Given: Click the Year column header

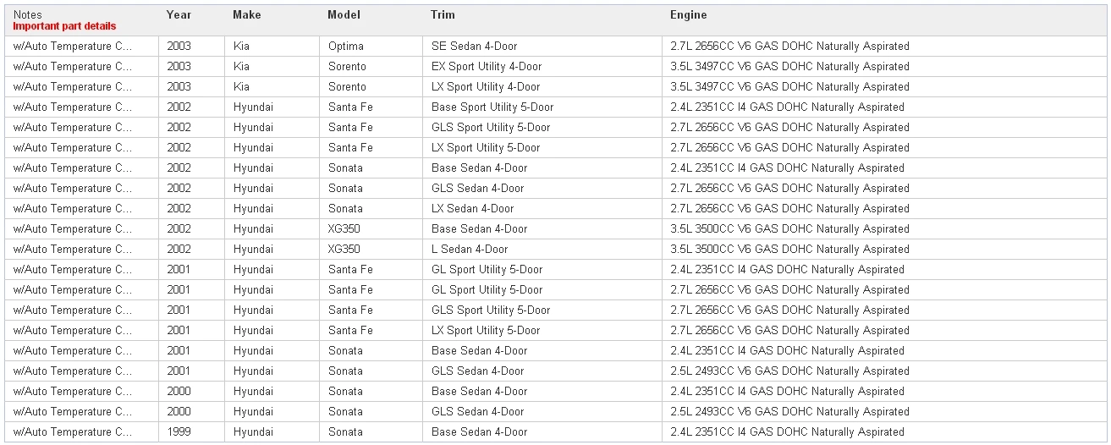Looking at the screenshot, I should point(179,15).
